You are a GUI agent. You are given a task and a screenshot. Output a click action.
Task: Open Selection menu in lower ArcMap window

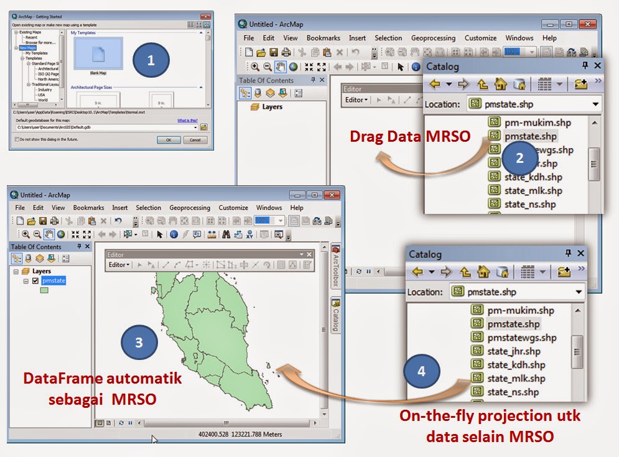pyautogui.click(x=149, y=208)
